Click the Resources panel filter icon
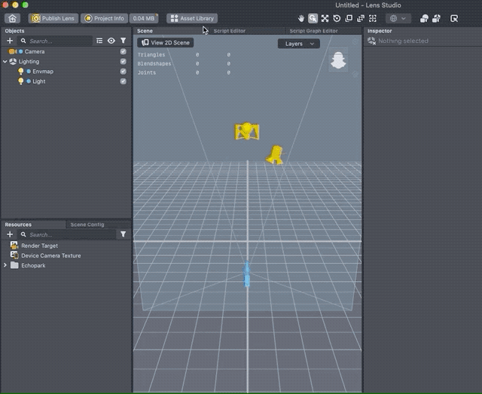Image resolution: width=482 pixels, height=394 pixels. tap(124, 234)
